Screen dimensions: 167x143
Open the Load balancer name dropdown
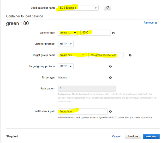[x=78, y=8]
